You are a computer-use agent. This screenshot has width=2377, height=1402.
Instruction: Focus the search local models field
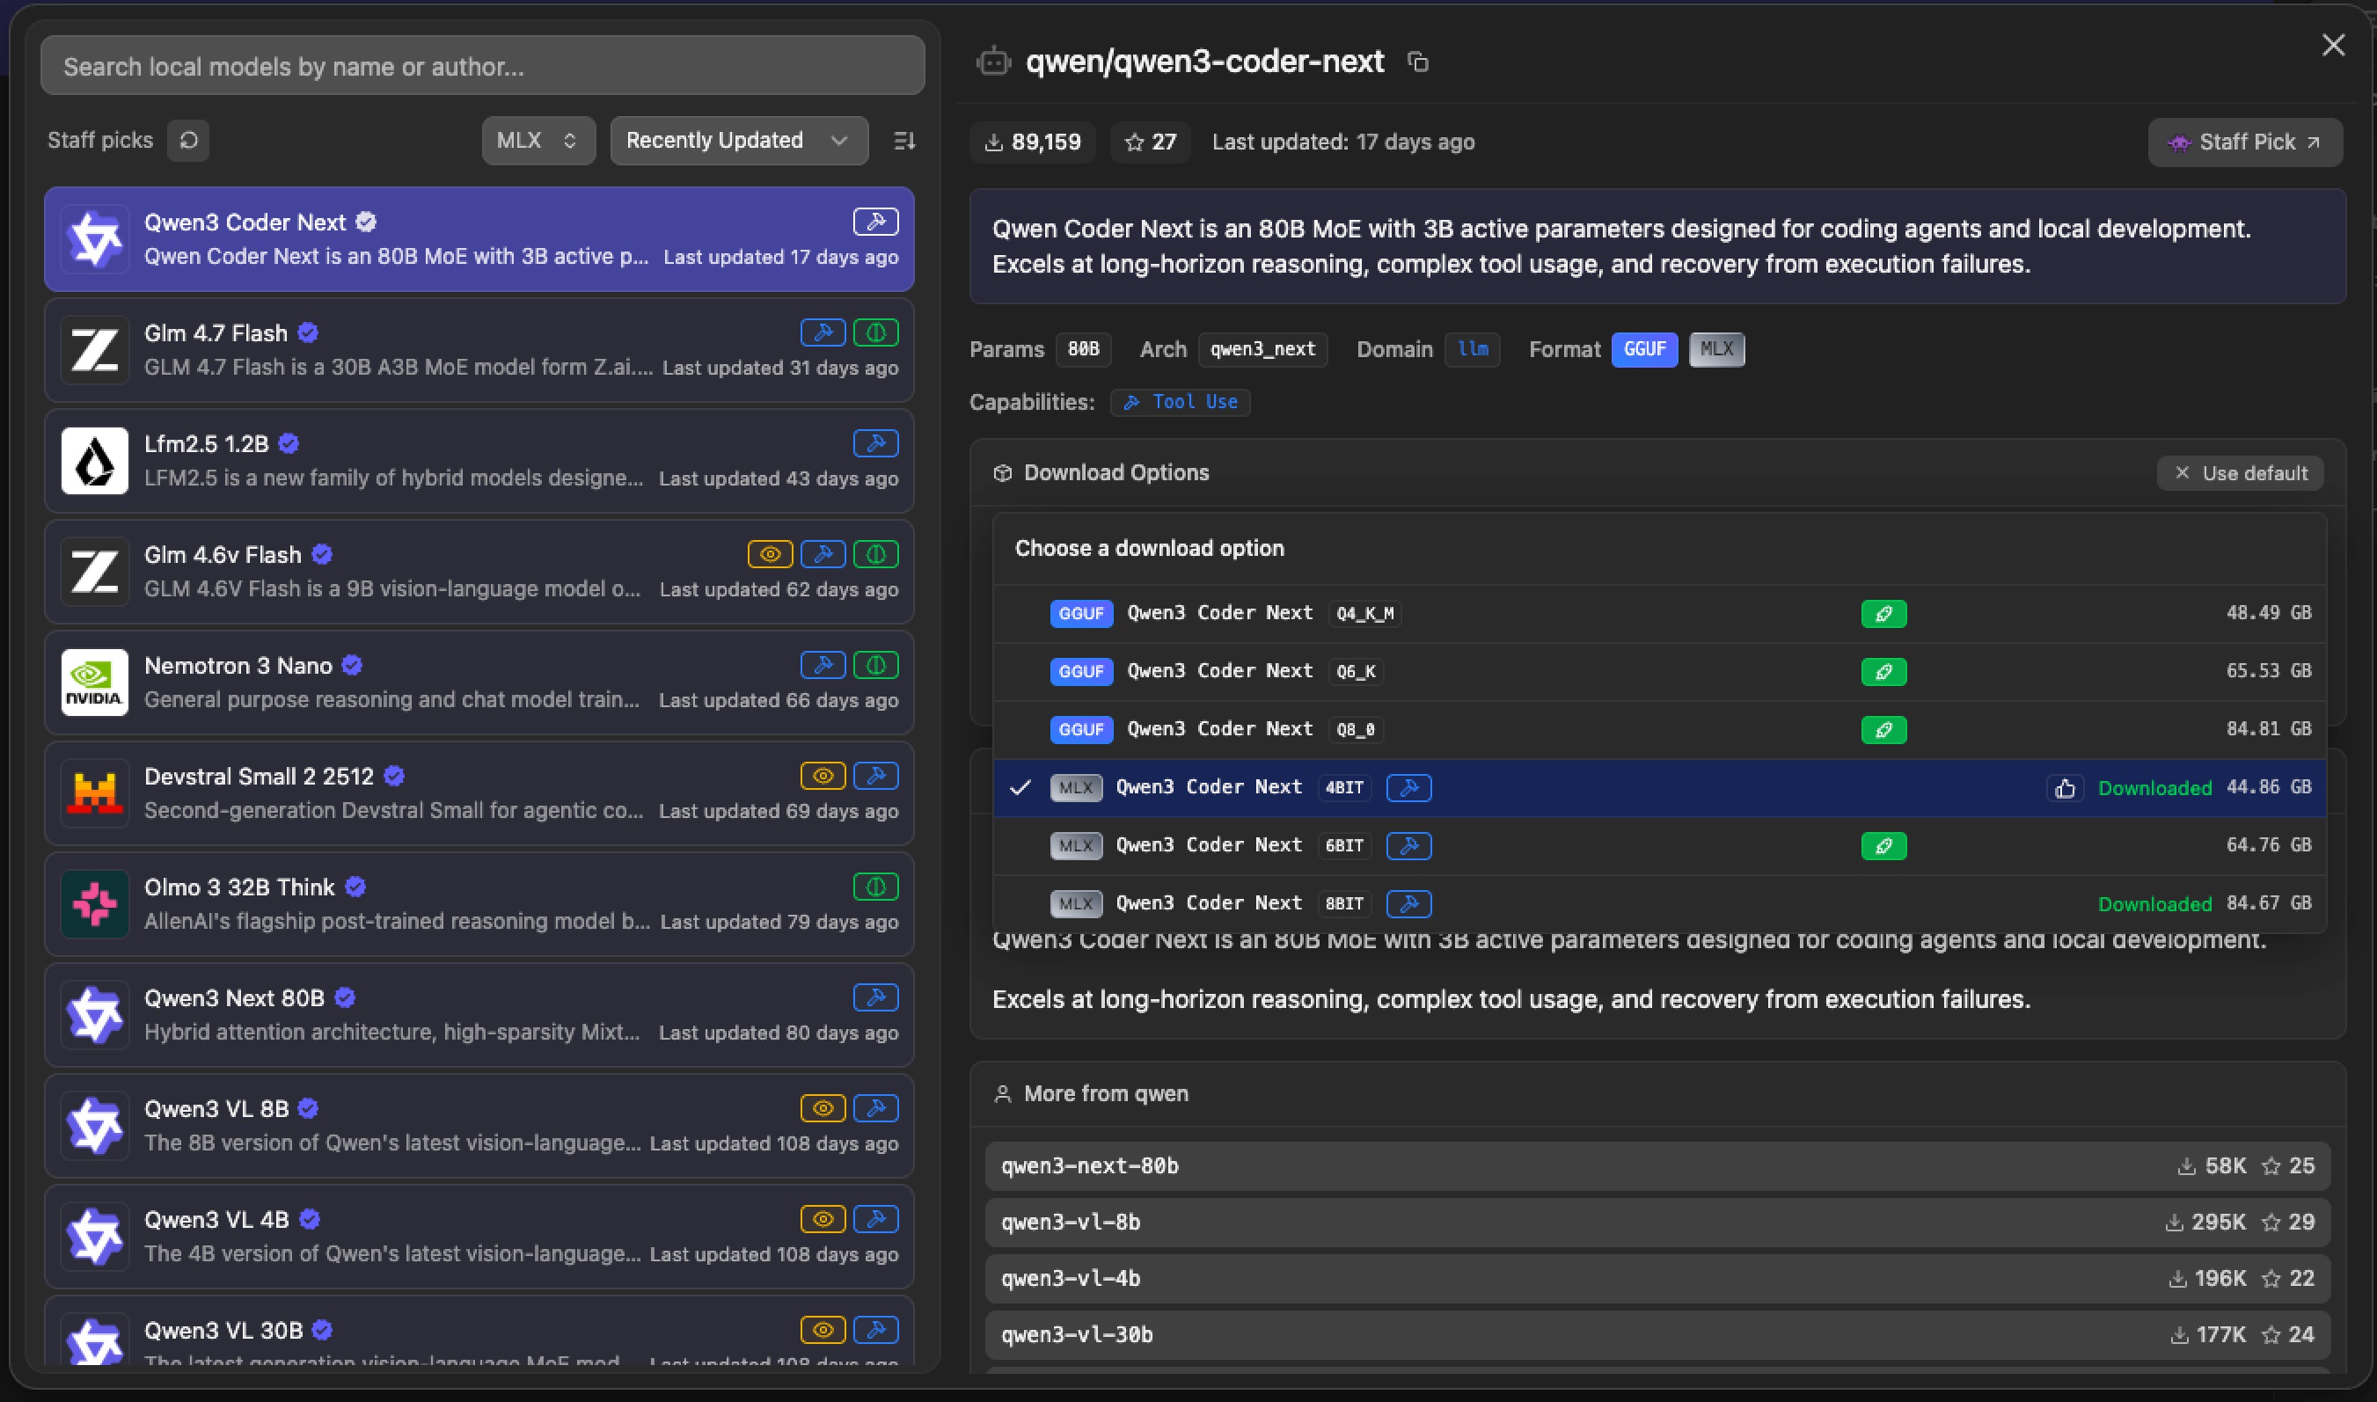tap(482, 66)
